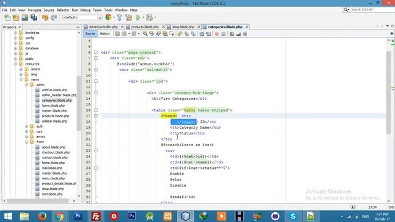Click the Clean and Build icon
The image size is (395, 222).
coord(129,17)
